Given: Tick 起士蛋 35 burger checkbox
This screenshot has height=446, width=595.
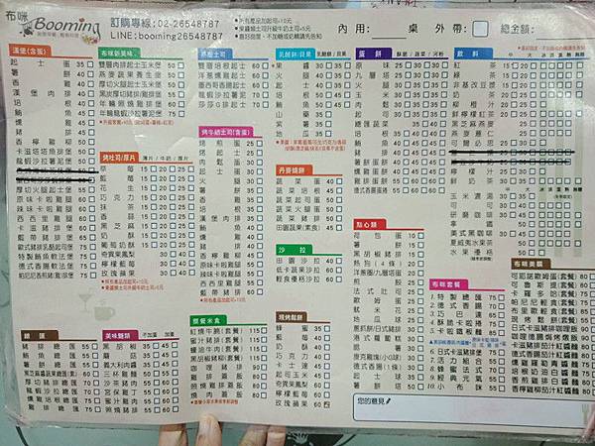Looking at the screenshot, I should [x=90, y=64].
